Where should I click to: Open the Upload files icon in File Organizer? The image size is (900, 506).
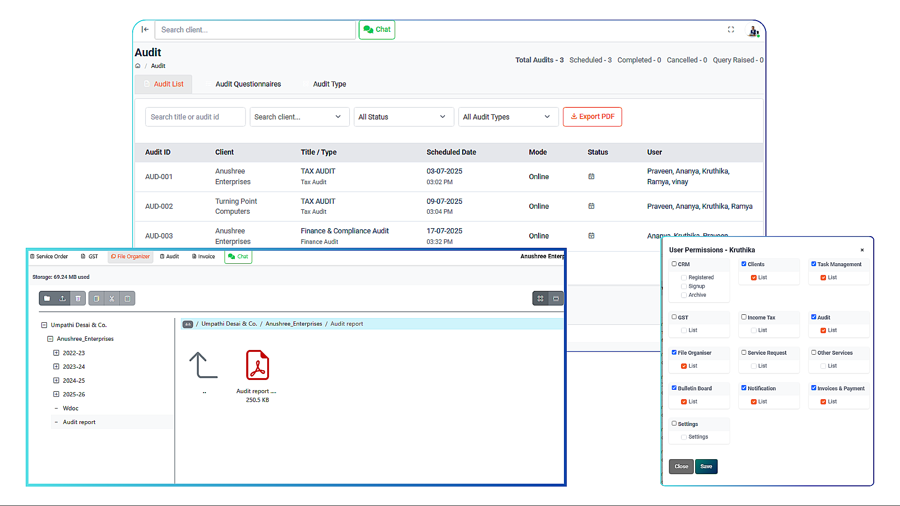(62, 298)
